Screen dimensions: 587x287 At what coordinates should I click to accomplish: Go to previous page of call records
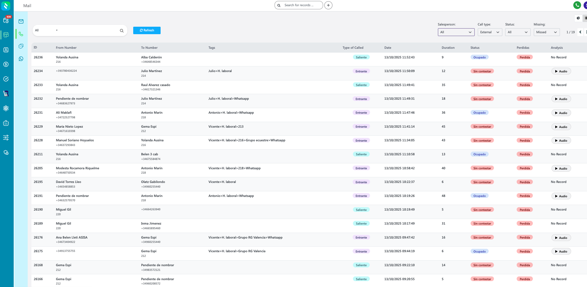580,32
